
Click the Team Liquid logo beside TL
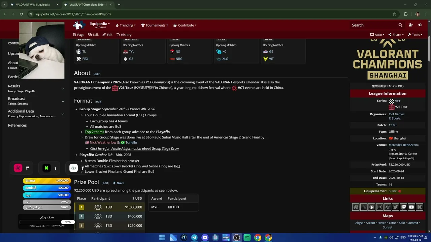pyautogui.click(x=79, y=51)
